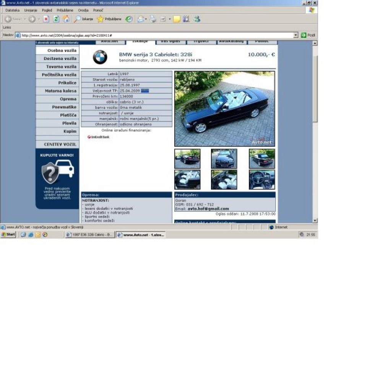Open the Priljubljene menu in menu bar
This screenshot has height=367, width=367.
[65, 10]
